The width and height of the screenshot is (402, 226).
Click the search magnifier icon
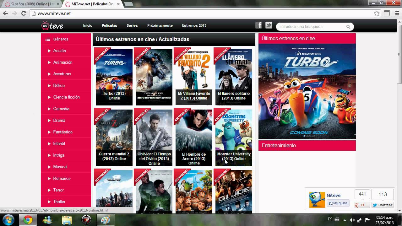tap(348, 27)
